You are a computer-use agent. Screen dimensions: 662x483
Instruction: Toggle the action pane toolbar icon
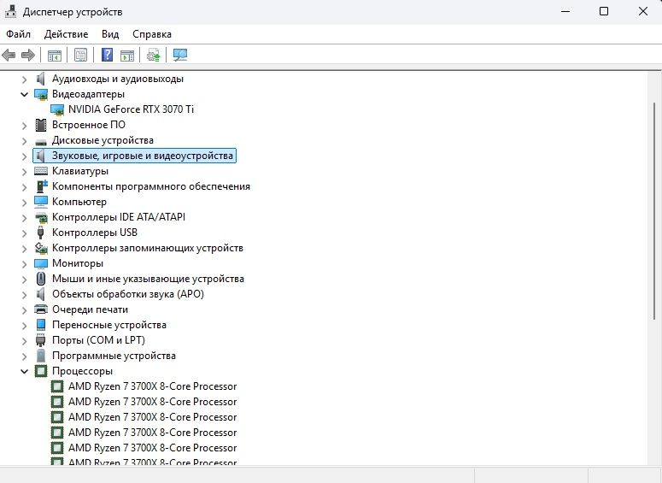[x=127, y=56]
